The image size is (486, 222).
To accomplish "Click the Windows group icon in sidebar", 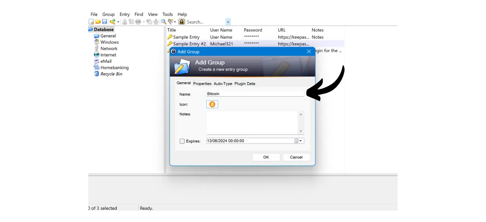I will [x=96, y=42].
